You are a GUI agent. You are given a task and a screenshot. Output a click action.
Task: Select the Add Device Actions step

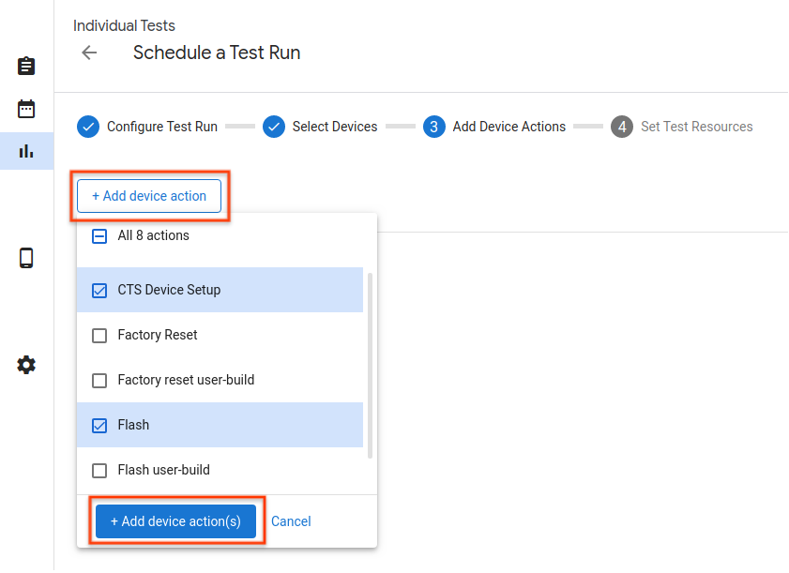tap(434, 126)
